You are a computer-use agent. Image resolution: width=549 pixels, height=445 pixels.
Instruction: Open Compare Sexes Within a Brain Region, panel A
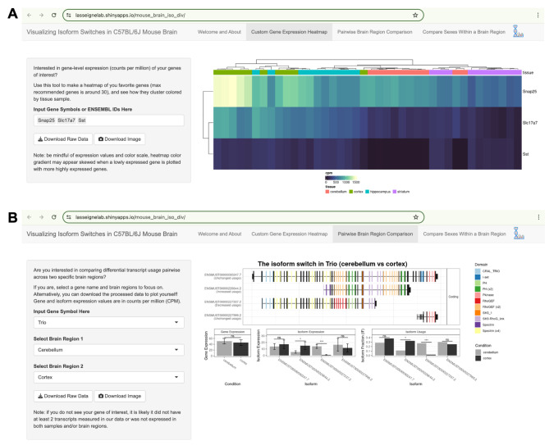464,32
